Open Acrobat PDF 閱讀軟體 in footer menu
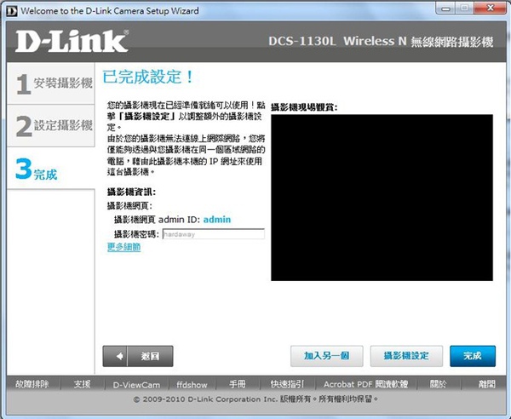Viewport: 511px width, 419px height. (365, 384)
